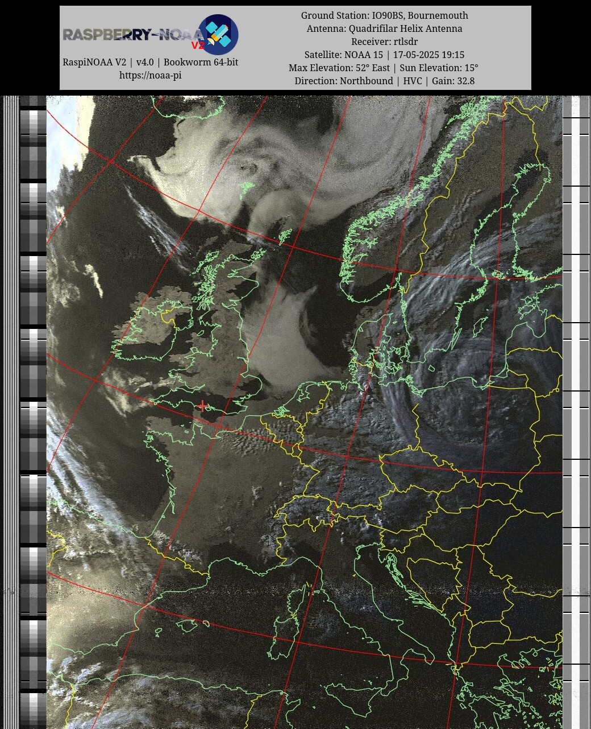Select the RaspiNOAA V2 version text line
Image resolution: width=591 pixels, height=729 pixels.
[151, 62]
